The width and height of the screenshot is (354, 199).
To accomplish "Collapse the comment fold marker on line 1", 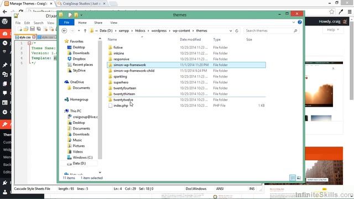I will coord(29,43).
